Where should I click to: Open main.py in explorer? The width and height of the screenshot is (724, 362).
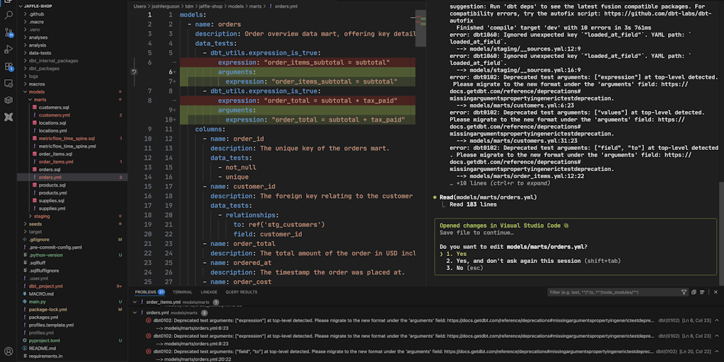click(x=37, y=301)
